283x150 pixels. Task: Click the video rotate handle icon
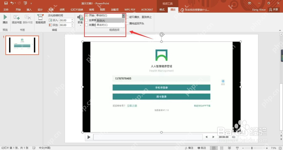click(162, 34)
